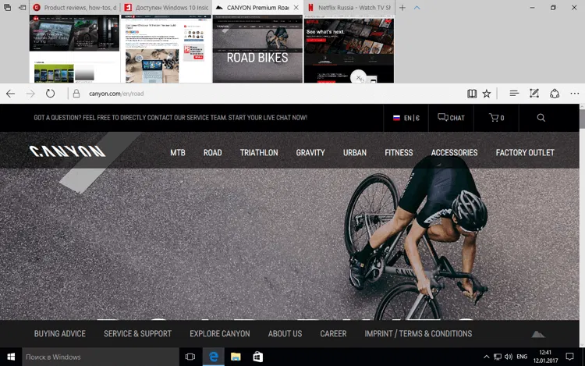The width and height of the screenshot is (585, 366).
Task: Open the Windows Start menu
Action: (11, 357)
